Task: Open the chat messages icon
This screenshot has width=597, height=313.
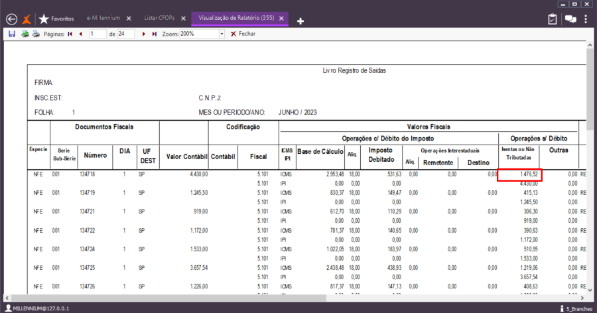Action: coord(570,19)
